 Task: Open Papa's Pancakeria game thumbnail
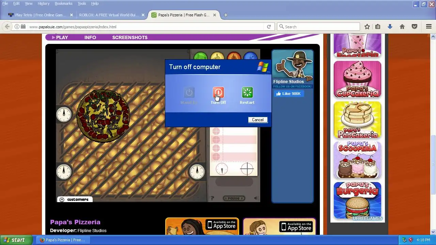[x=357, y=120]
